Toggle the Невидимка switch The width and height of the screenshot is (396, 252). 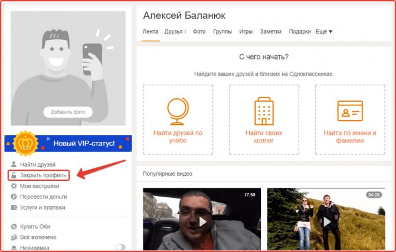pyautogui.click(x=120, y=247)
